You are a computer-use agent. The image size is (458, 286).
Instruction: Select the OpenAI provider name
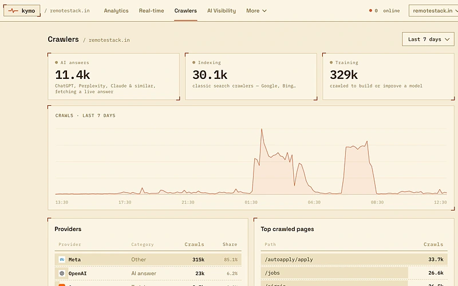pos(77,273)
